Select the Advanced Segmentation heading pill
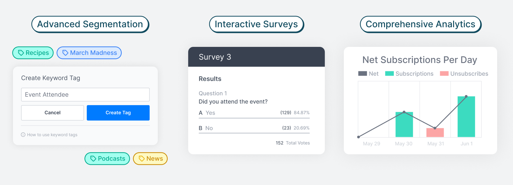The image size is (513, 185). 90,24
